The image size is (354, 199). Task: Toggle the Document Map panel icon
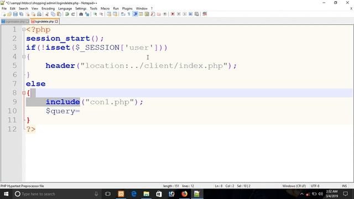(x=147, y=14)
